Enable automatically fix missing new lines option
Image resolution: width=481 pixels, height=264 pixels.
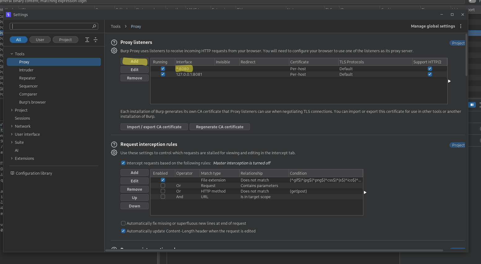123,223
